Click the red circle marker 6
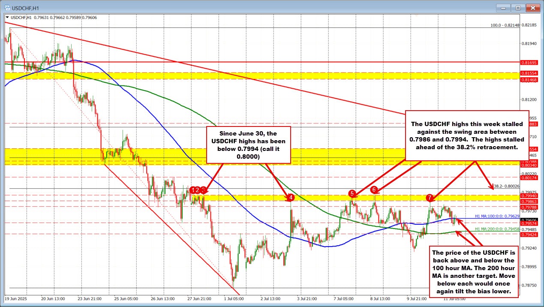The width and height of the screenshot is (544, 307). pos(374,190)
